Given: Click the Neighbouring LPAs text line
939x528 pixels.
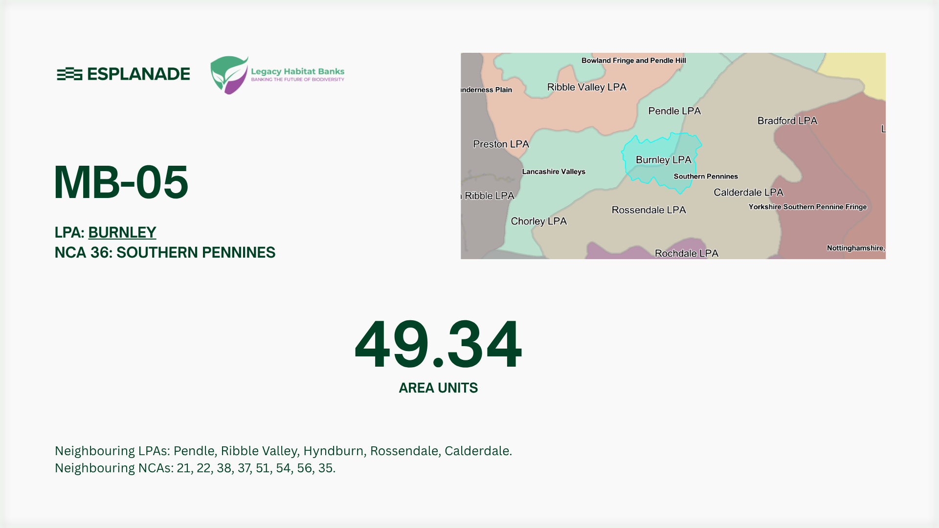Looking at the screenshot, I should tap(283, 450).
